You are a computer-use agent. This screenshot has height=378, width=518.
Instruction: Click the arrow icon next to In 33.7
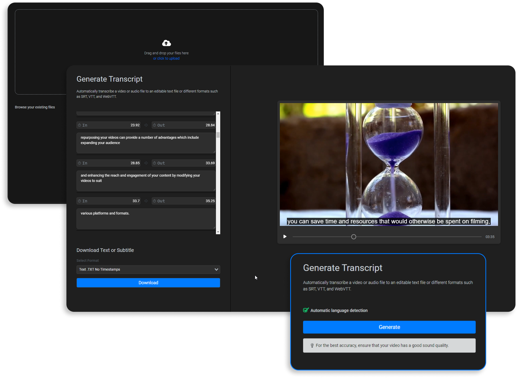point(146,201)
